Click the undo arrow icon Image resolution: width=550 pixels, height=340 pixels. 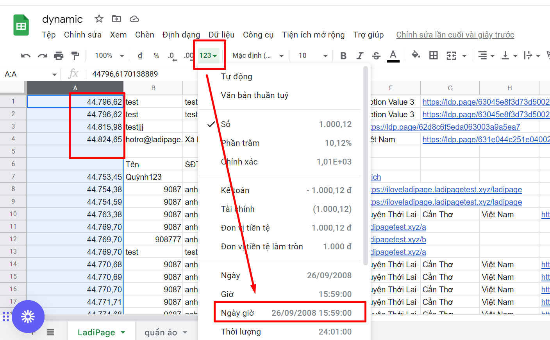coord(26,56)
